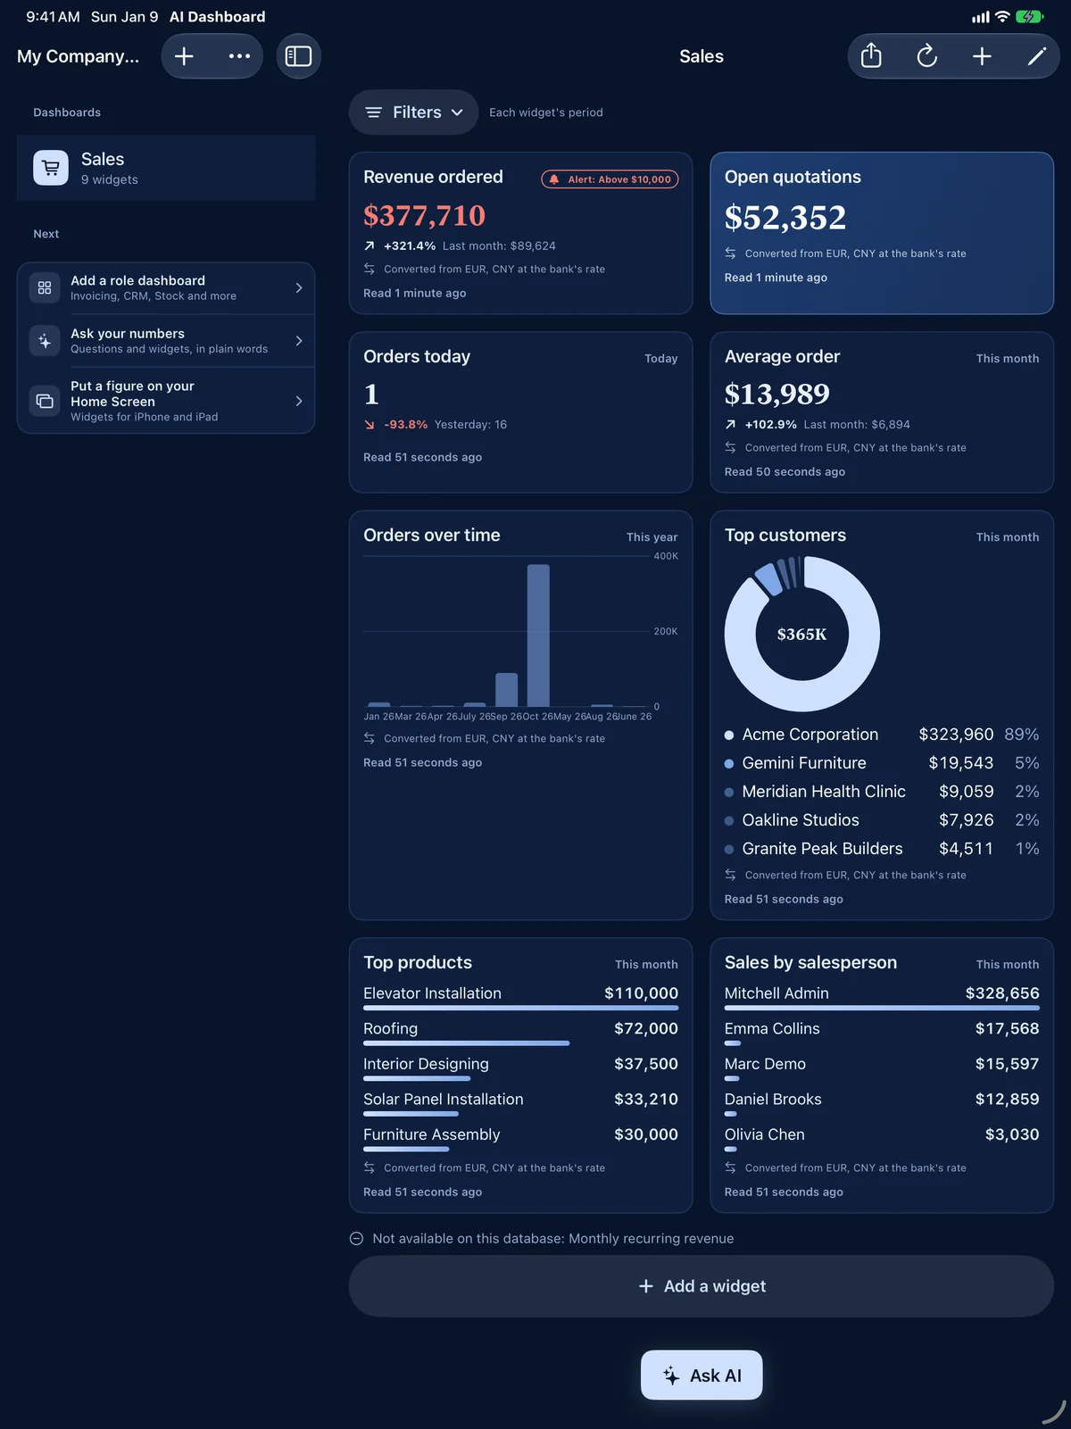This screenshot has width=1071, height=1429.
Task: Tap the Home Screen widgets icon
Action: coord(45,401)
